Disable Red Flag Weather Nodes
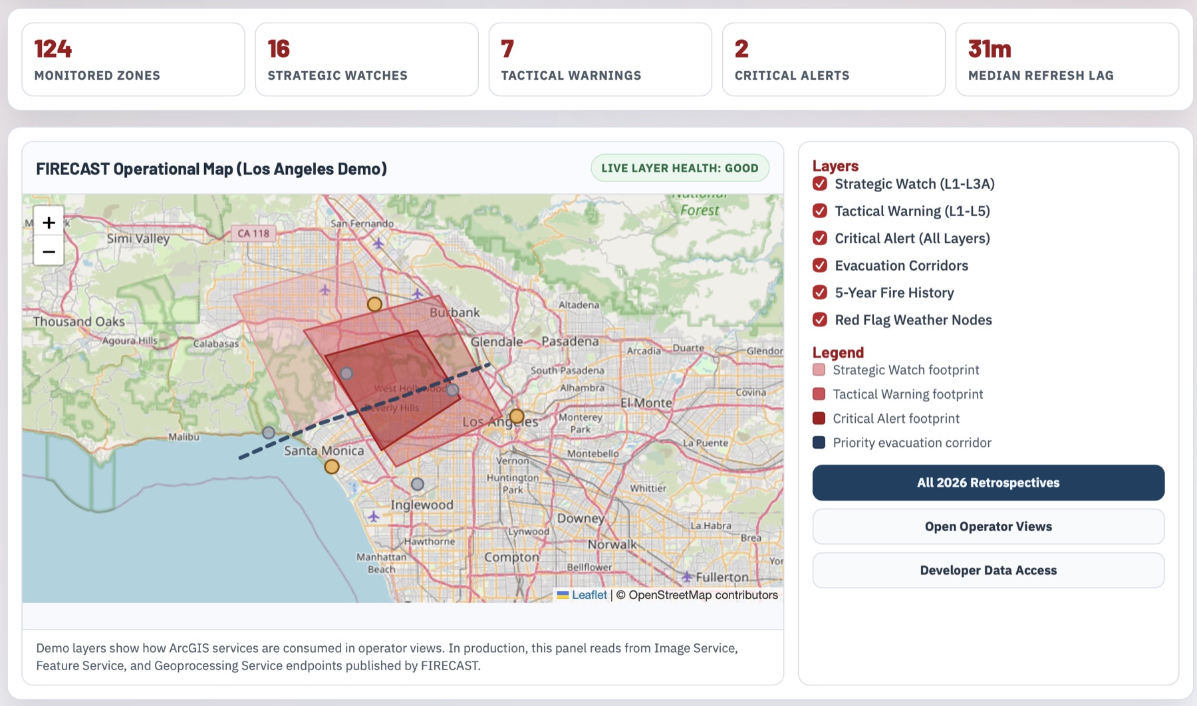The height and width of the screenshot is (706, 1197). pos(819,320)
